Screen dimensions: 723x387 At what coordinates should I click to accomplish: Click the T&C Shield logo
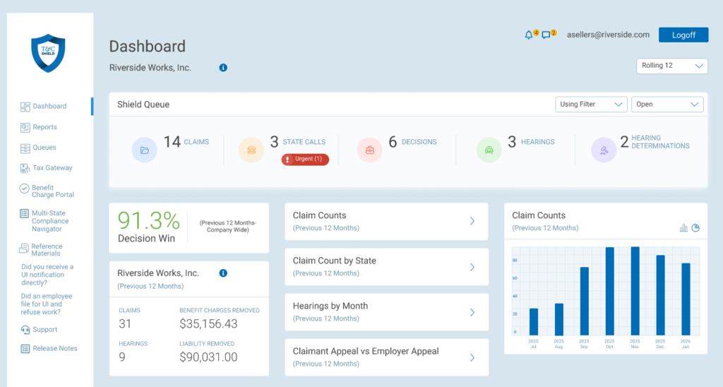(x=48, y=53)
